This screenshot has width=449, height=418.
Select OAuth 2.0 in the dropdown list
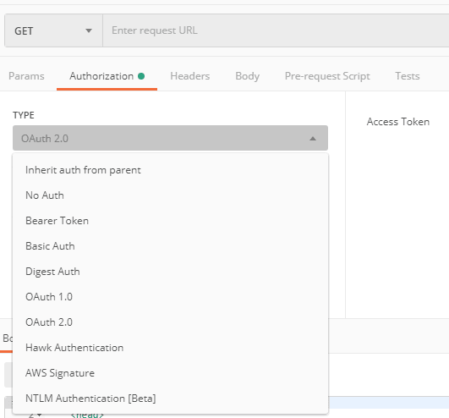click(170, 322)
